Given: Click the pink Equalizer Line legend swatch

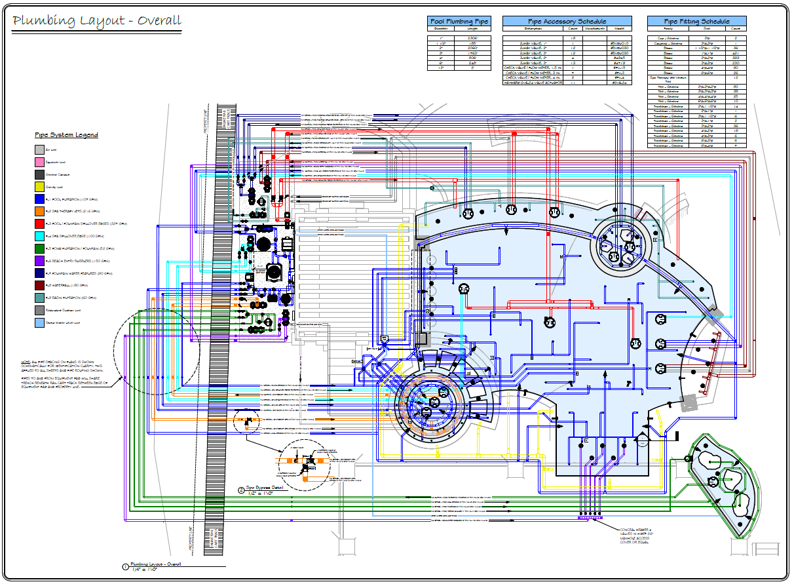Looking at the screenshot, I should click(38, 161).
